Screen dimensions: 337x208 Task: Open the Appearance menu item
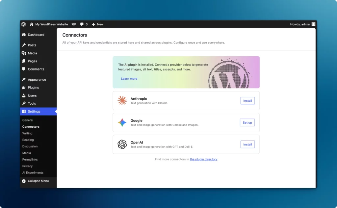(x=37, y=80)
